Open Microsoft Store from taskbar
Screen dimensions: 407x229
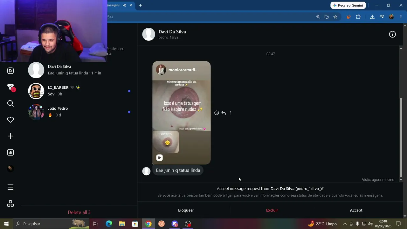coord(135,224)
